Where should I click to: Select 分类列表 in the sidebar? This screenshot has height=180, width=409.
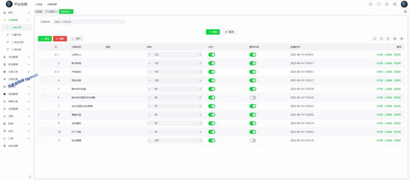(x=16, y=28)
